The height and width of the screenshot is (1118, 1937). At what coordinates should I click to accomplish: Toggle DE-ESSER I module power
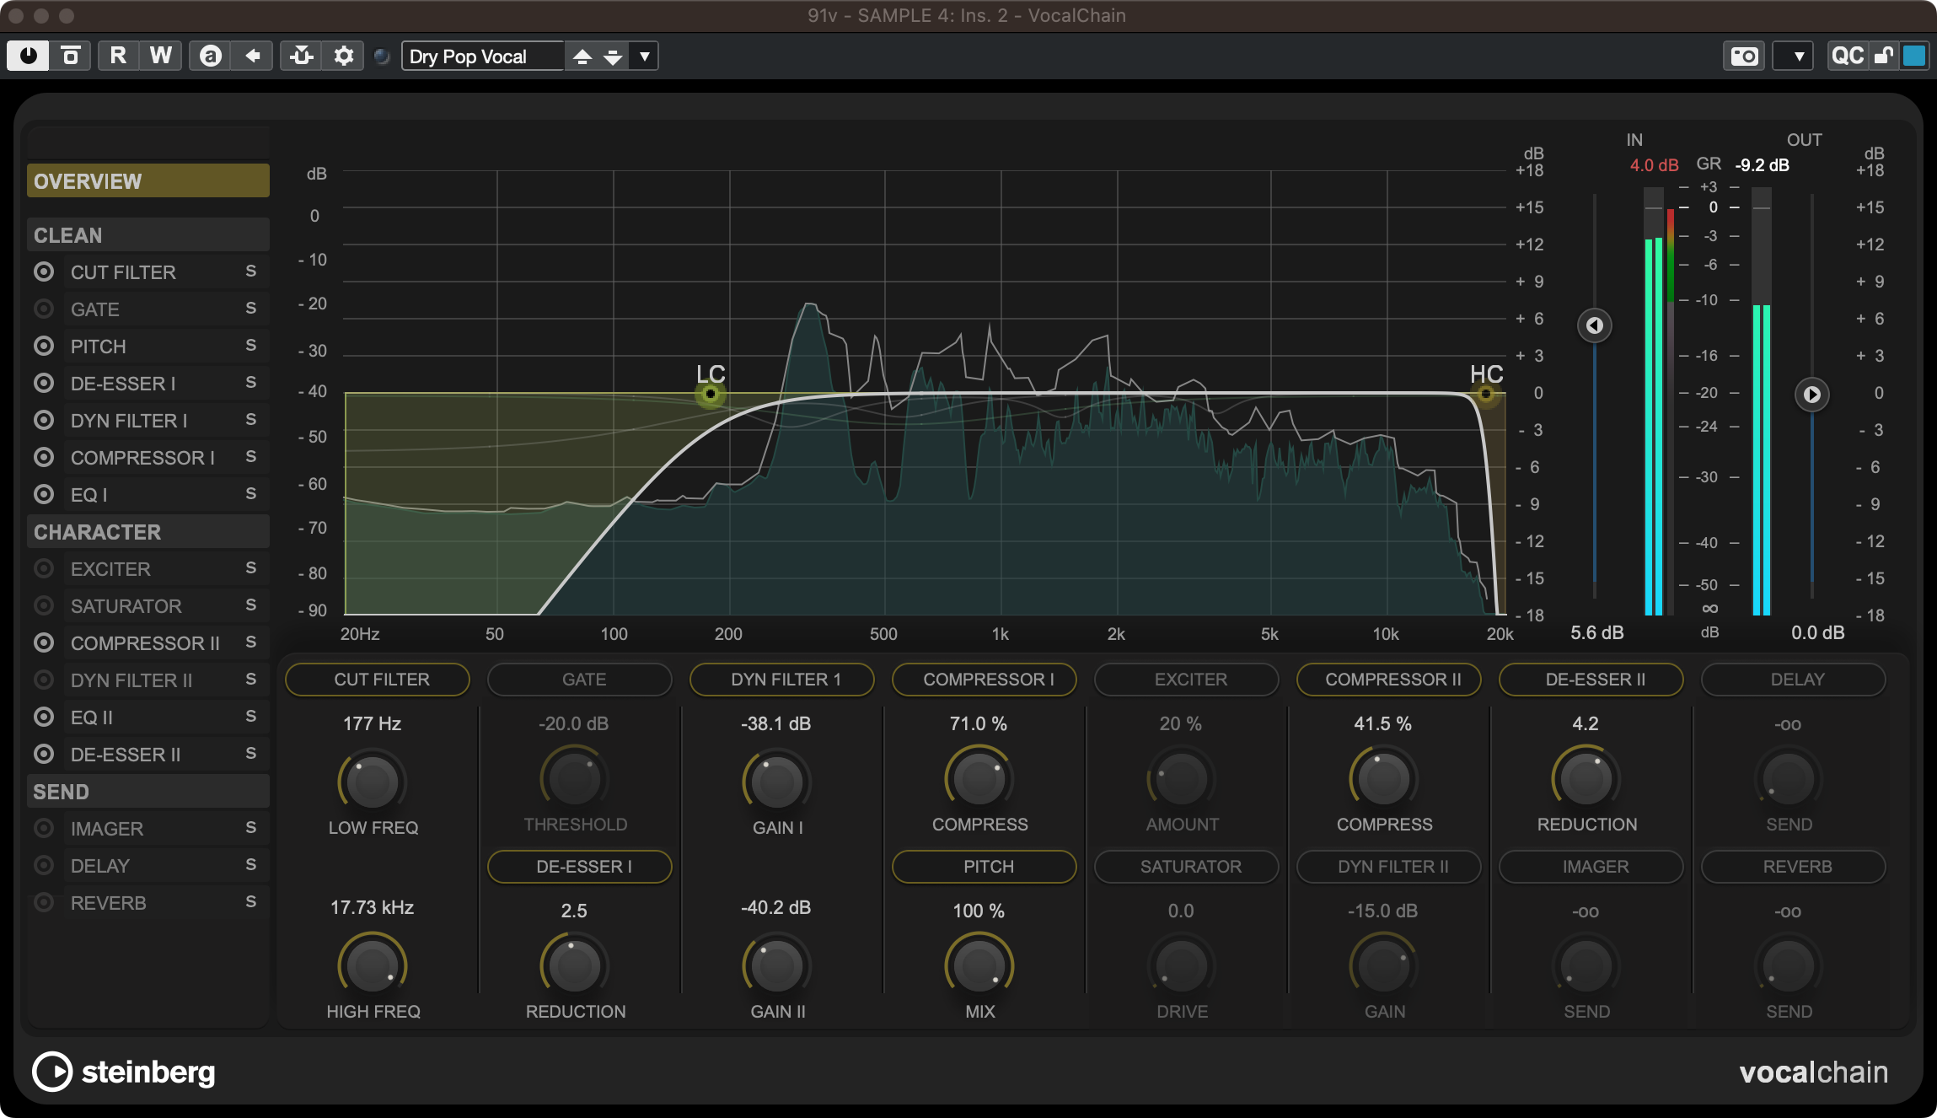tap(44, 383)
